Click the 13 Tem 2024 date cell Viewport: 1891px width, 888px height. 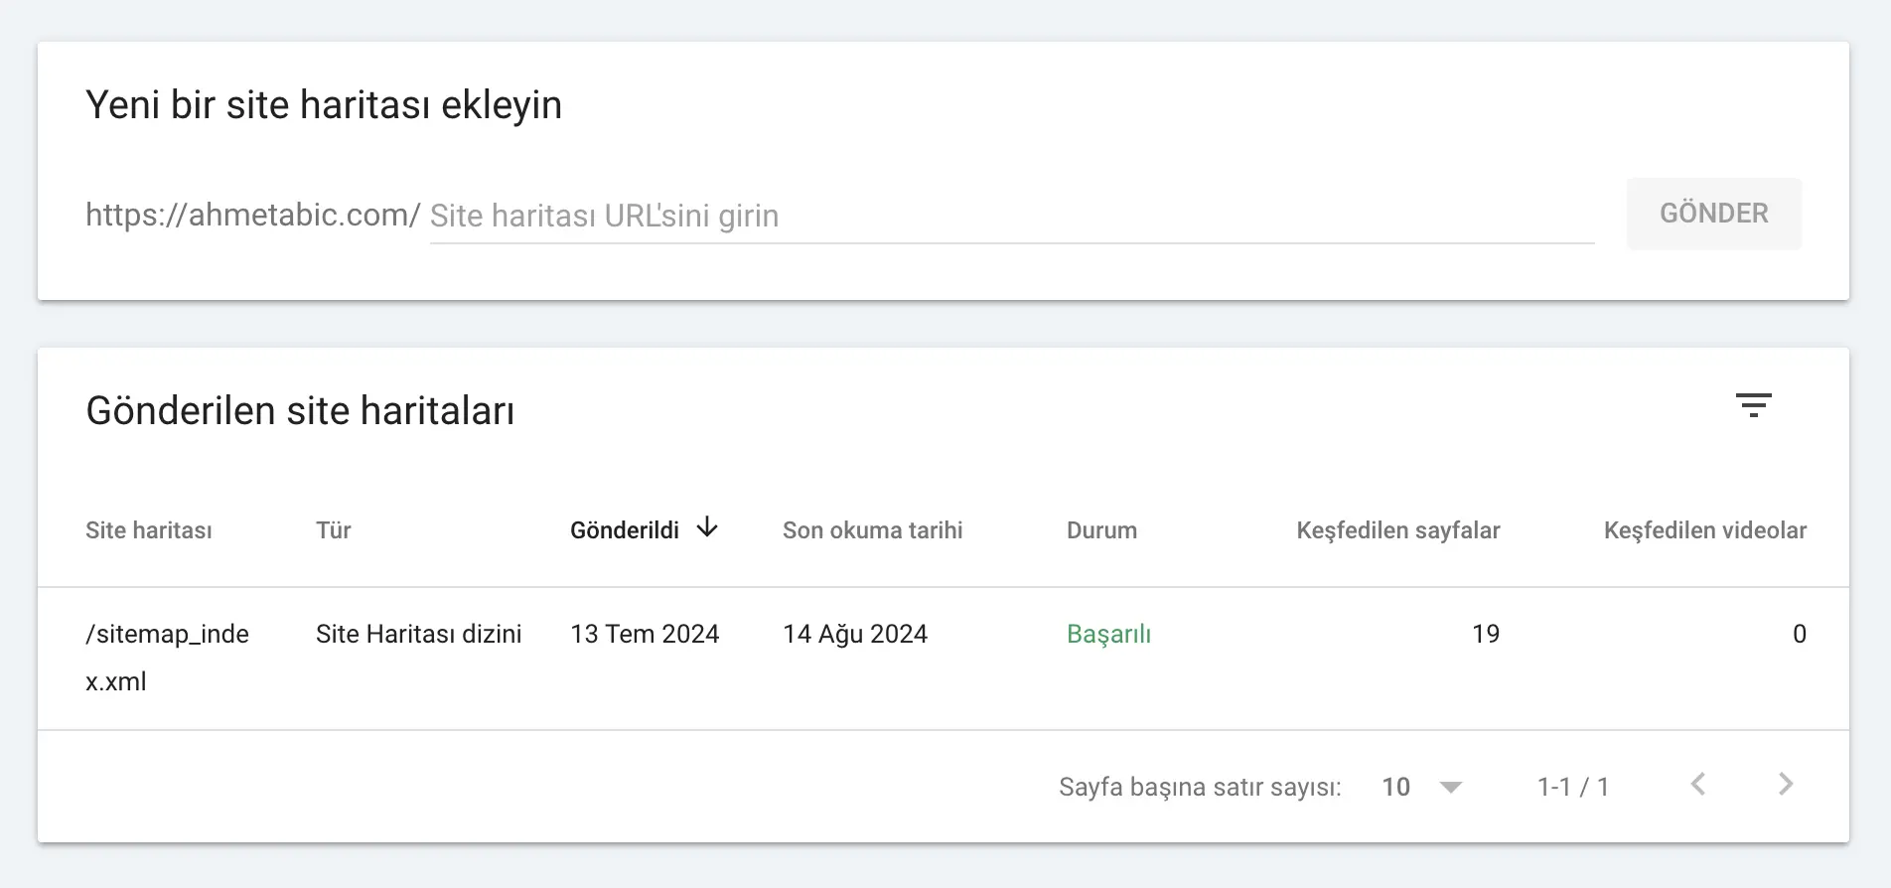[645, 634]
